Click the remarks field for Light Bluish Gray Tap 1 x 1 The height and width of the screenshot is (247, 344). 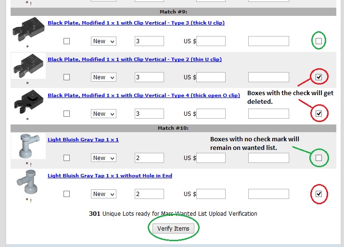pyautogui.click(x=268, y=158)
